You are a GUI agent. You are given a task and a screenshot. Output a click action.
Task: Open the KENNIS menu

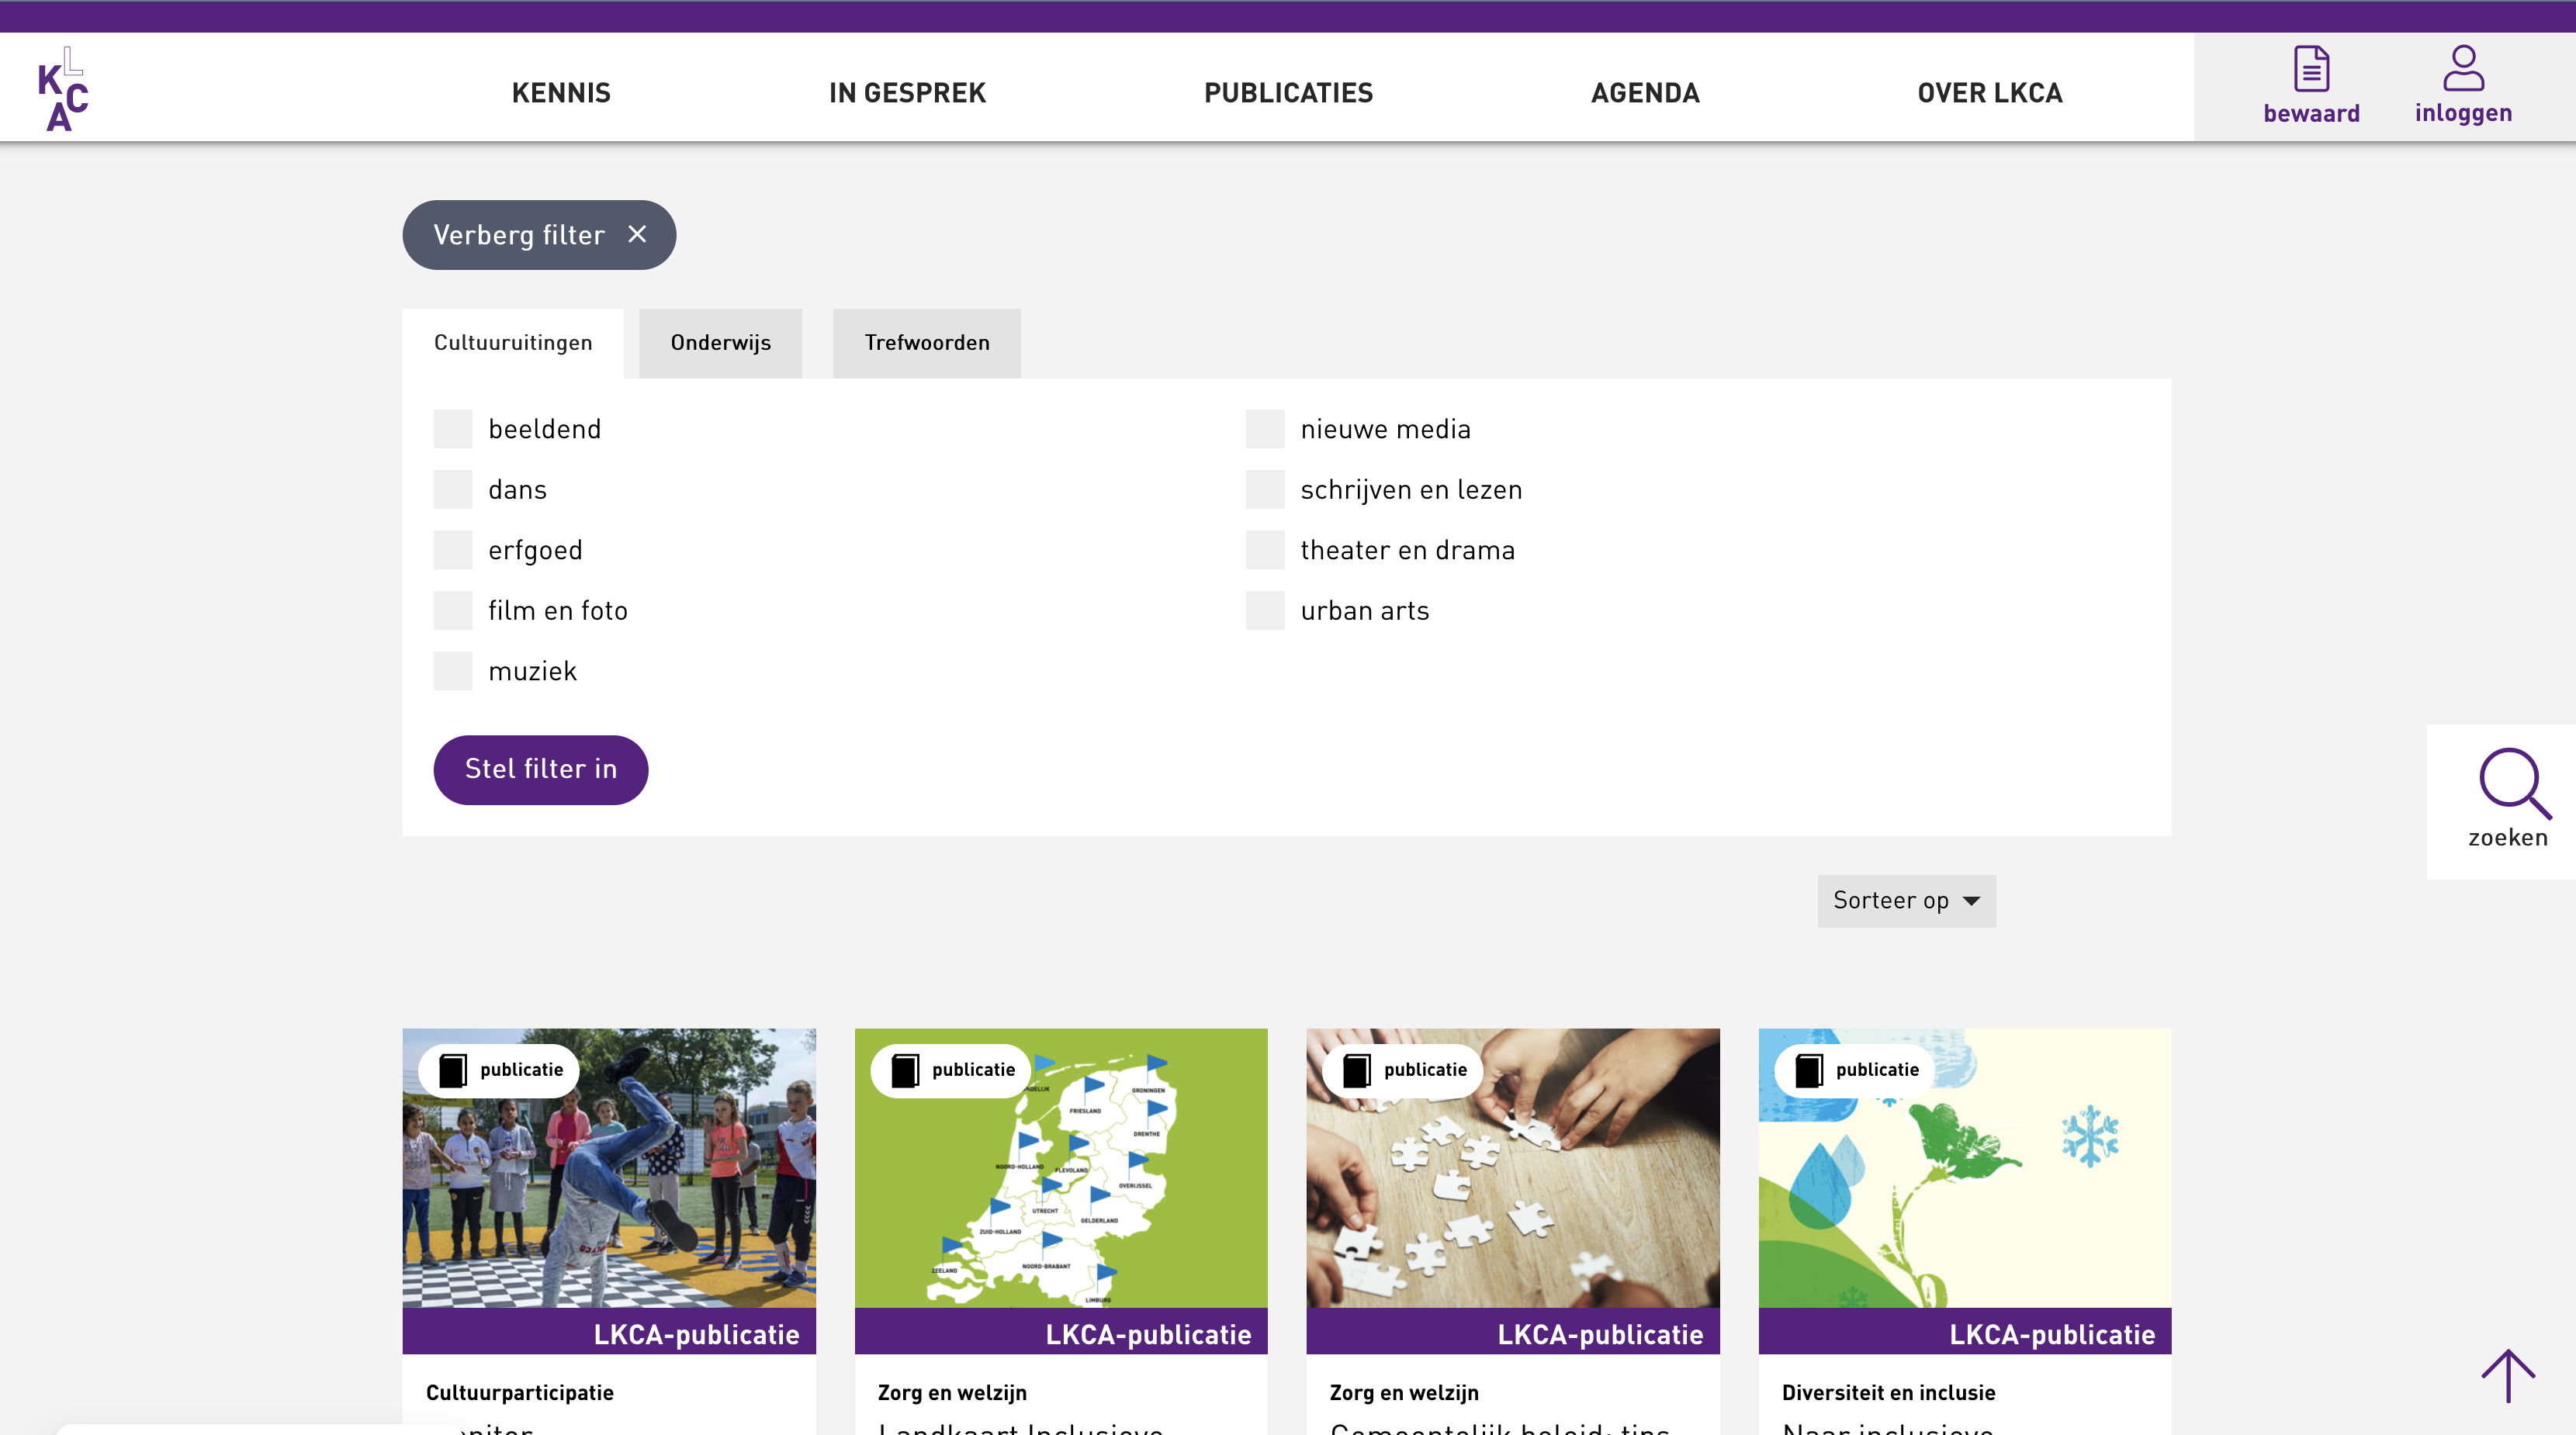561,93
